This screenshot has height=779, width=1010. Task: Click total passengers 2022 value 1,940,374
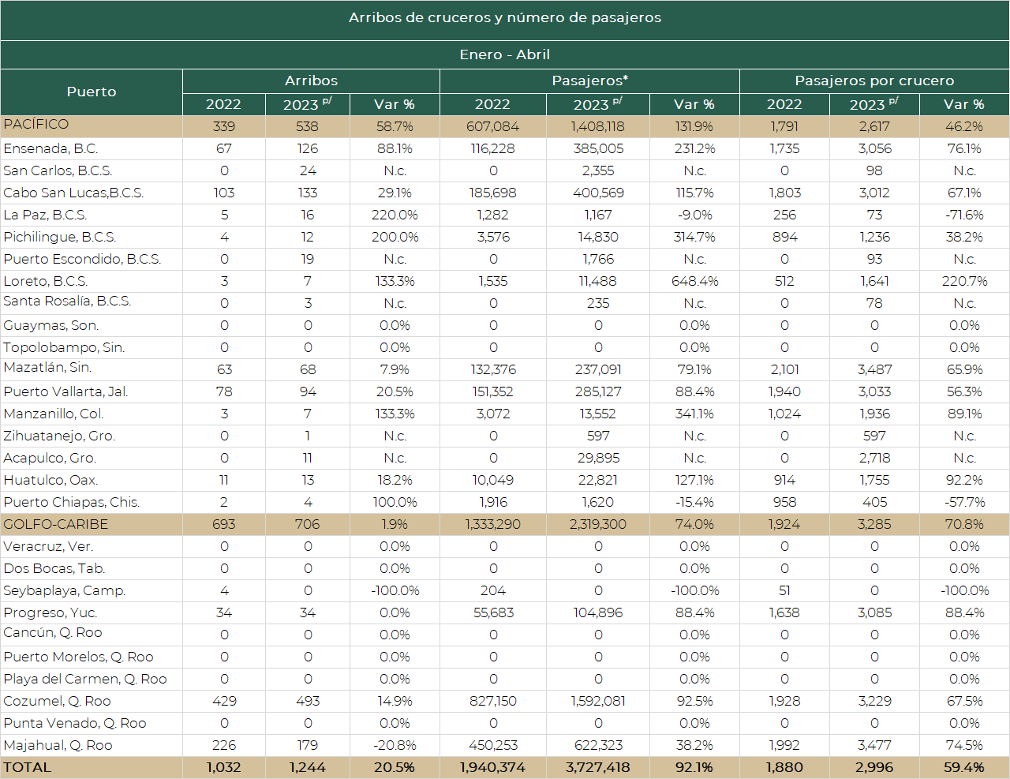[493, 767]
